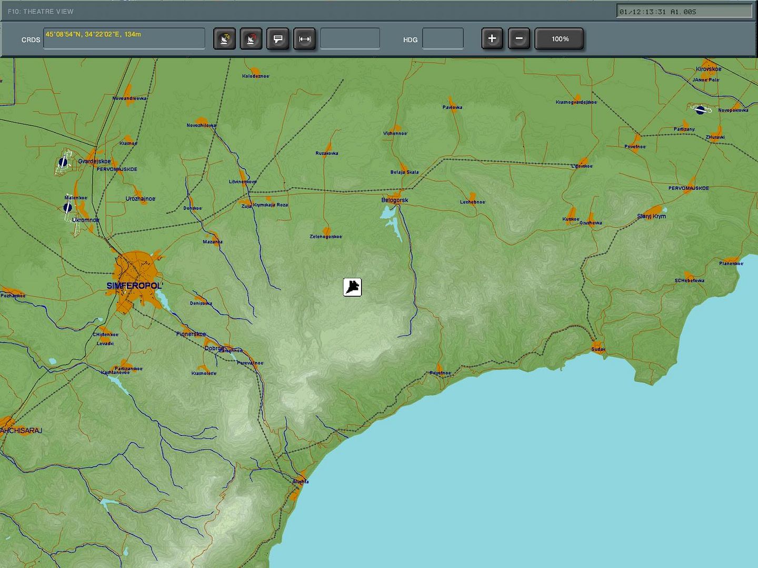
Task: Select the airfield icon left of Novopokrovka
Action: (x=700, y=109)
